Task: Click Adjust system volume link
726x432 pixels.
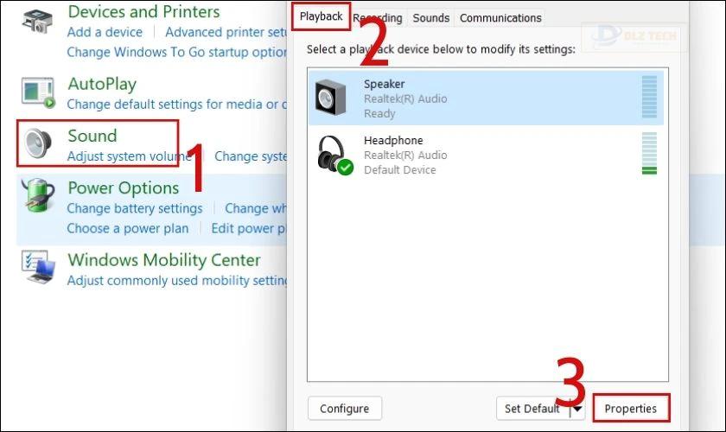Action: (129, 156)
